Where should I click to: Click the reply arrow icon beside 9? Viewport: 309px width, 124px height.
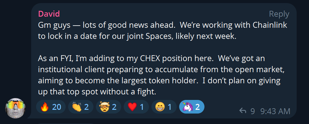tap(243, 111)
